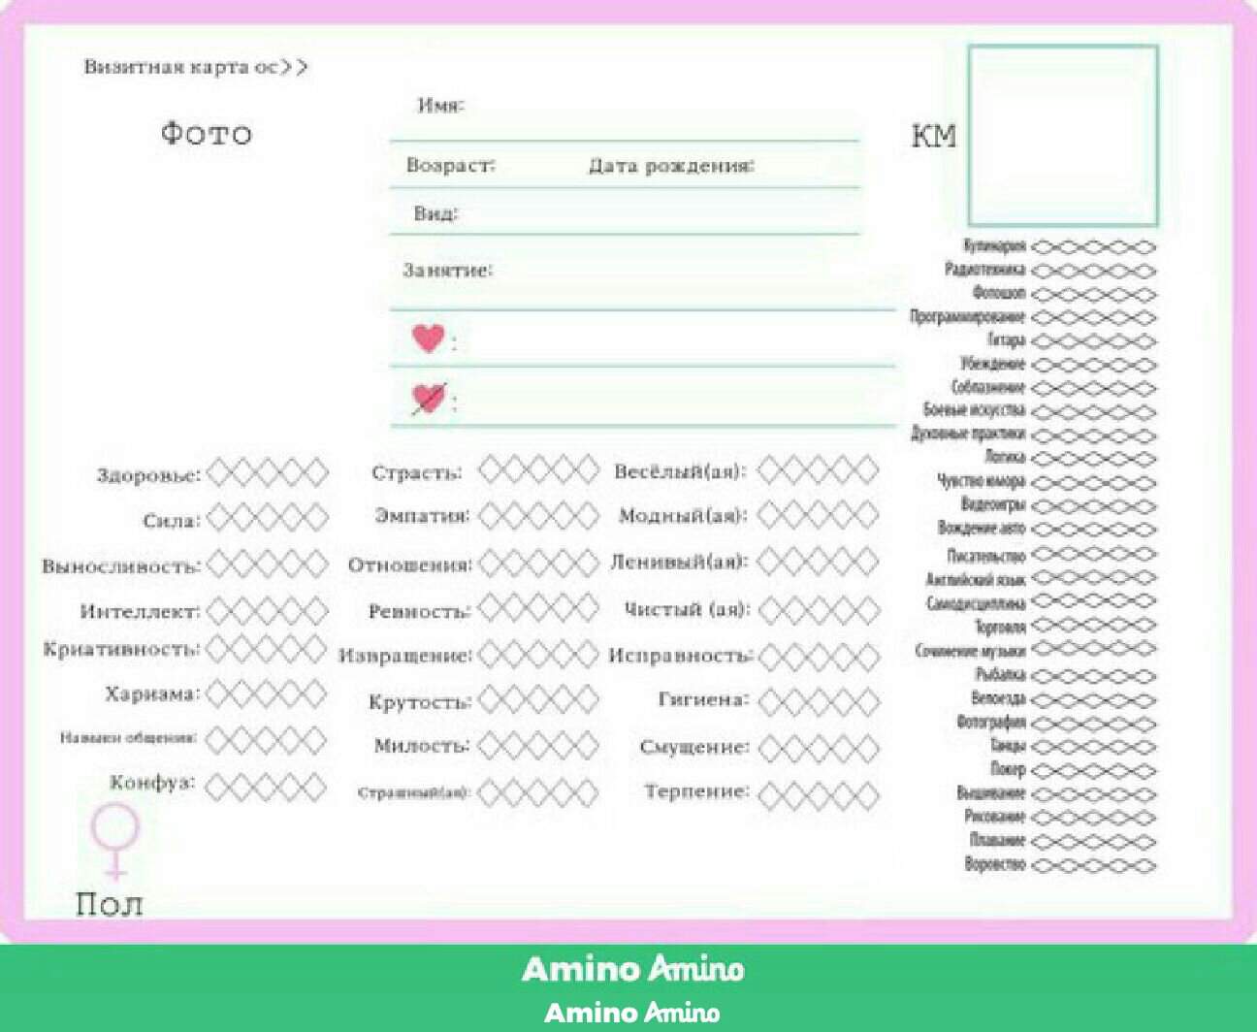Image resolution: width=1257 pixels, height=1032 pixels.
Task: Click the 'Пол' label
Action: coord(110,904)
